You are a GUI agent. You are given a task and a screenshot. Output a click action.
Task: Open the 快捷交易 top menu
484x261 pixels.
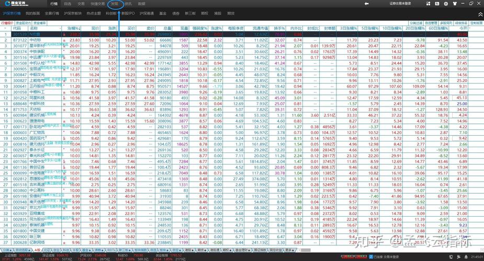point(98,4)
